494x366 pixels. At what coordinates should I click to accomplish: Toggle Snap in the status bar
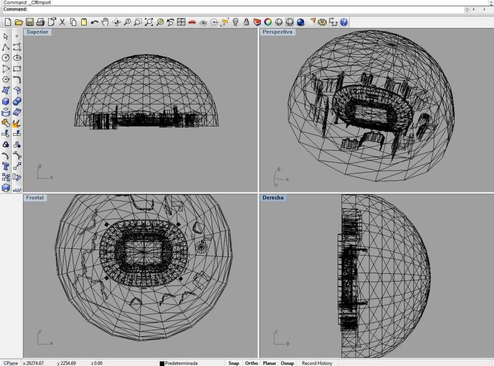[x=234, y=363]
